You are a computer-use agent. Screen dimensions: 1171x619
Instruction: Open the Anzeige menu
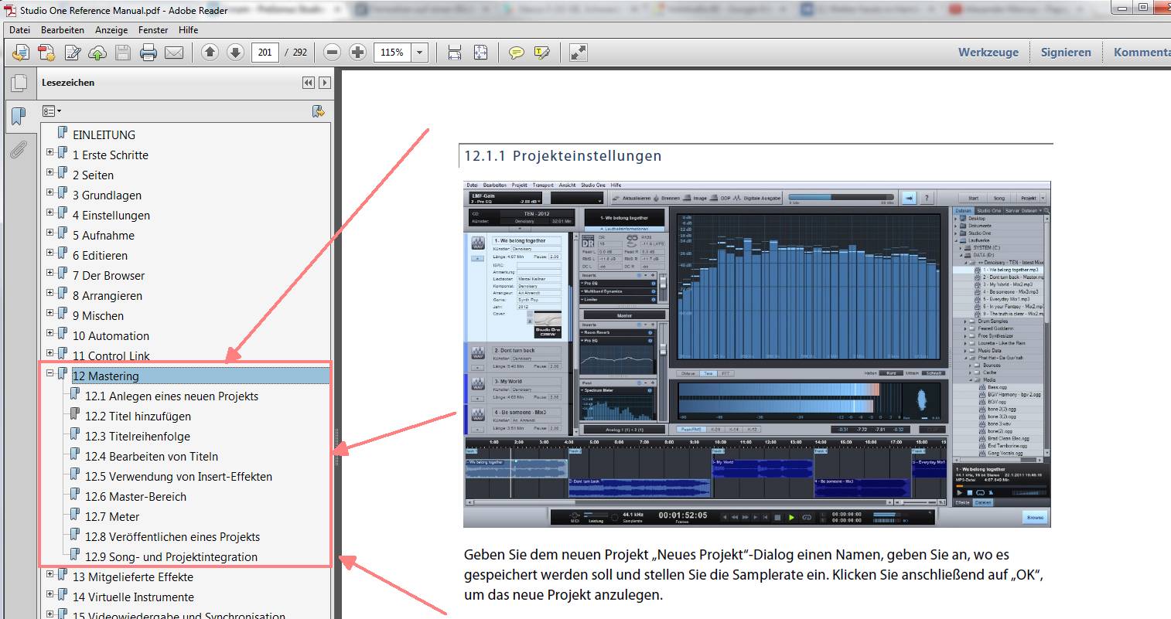[111, 30]
